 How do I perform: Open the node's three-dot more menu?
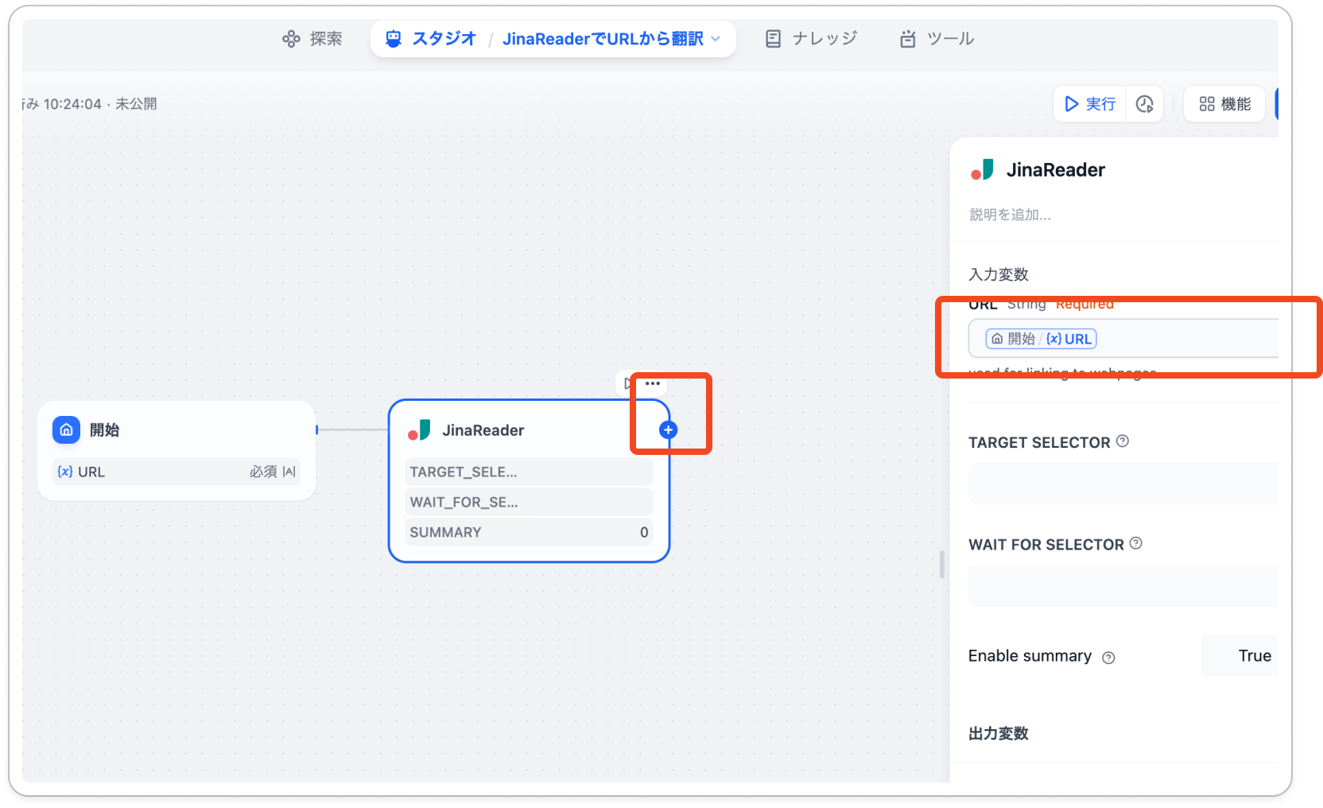coord(653,383)
